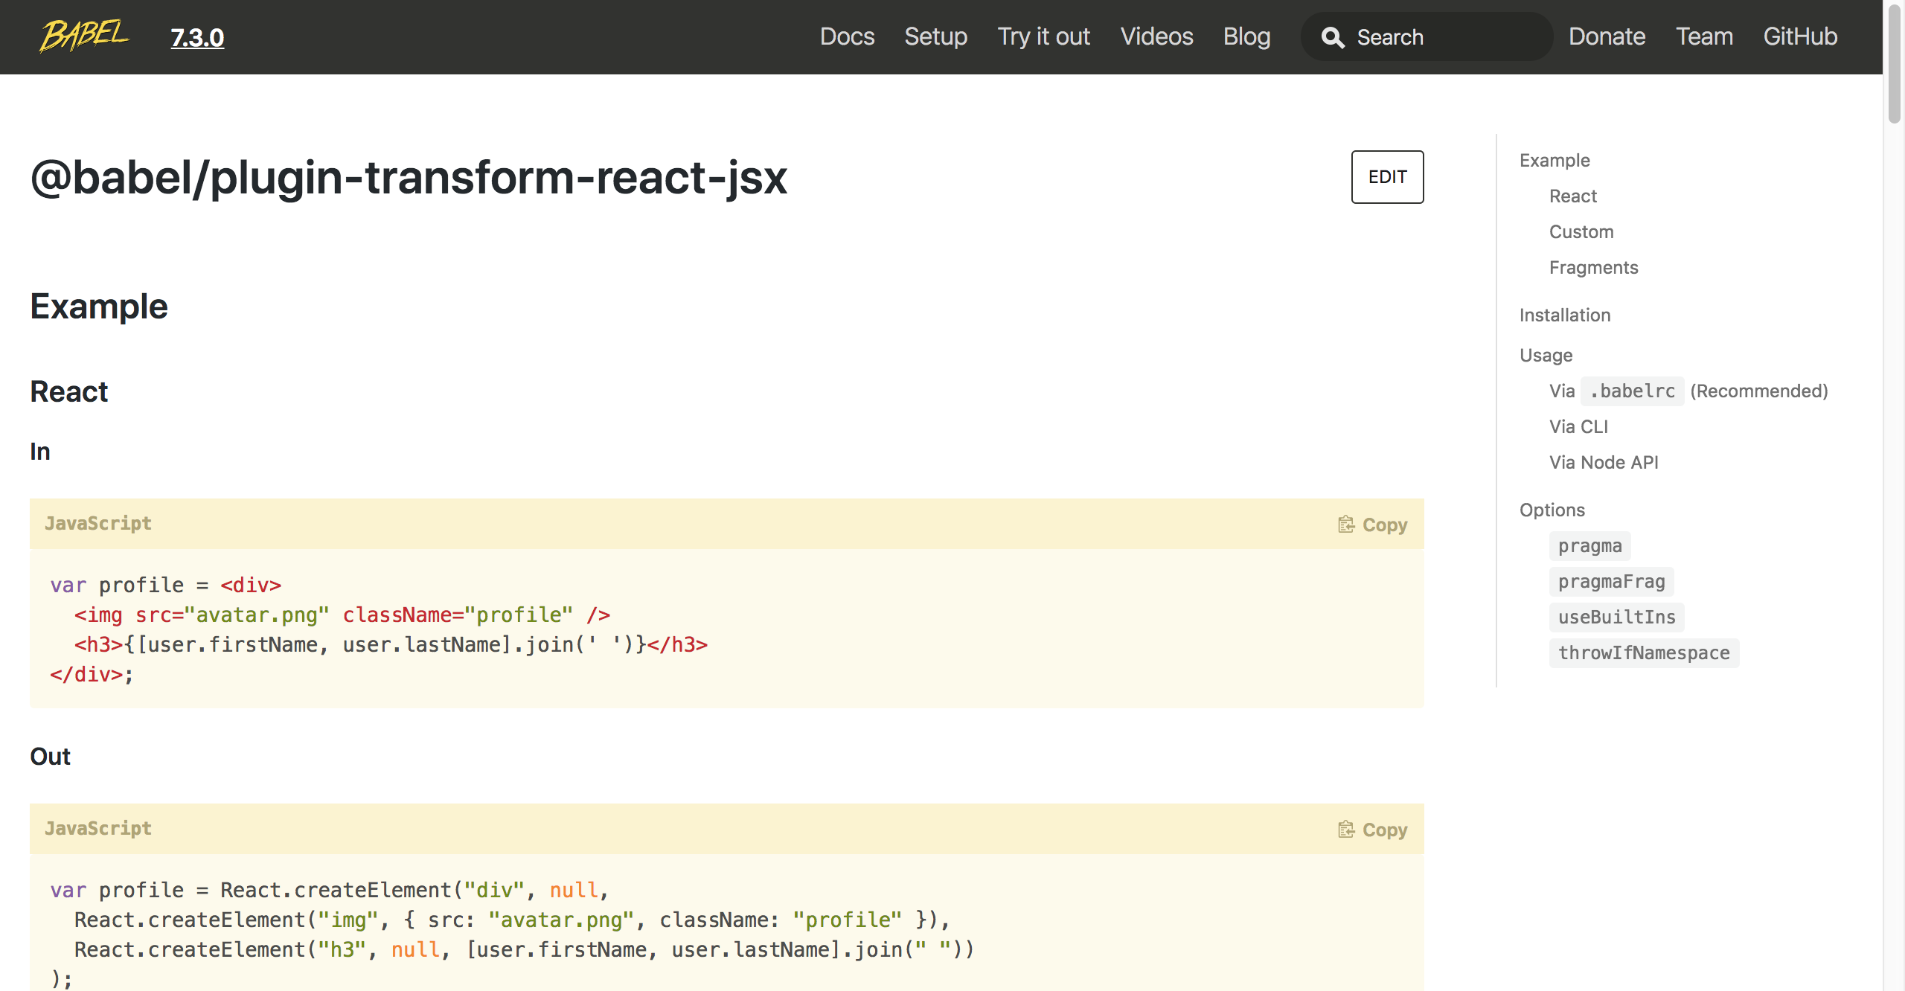Jump to Fragments section in sidebar
The width and height of the screenshot is (1905, 991).
tap(1593, 267)
